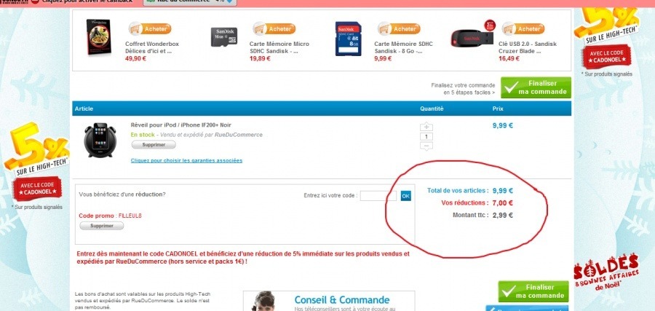Add the Coffret Wonderbox to the cart
The width and height of the screenshot is (655, 311).
click(150, 29)
